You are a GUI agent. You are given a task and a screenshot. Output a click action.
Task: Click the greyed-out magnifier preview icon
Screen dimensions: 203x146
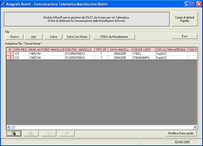[31, 133]
